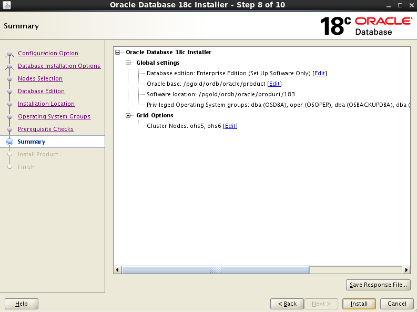This screenshot has width=417, height=312.
Task: Click the Summary step bullet icon
Action: click(x=10, y=142)
